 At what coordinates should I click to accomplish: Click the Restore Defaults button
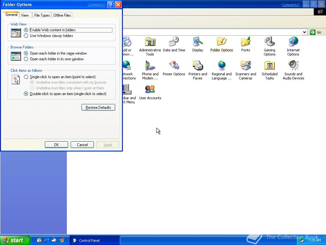(98, 108)
